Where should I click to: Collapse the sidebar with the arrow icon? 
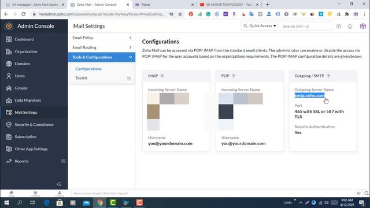click(x=59, y=184)
